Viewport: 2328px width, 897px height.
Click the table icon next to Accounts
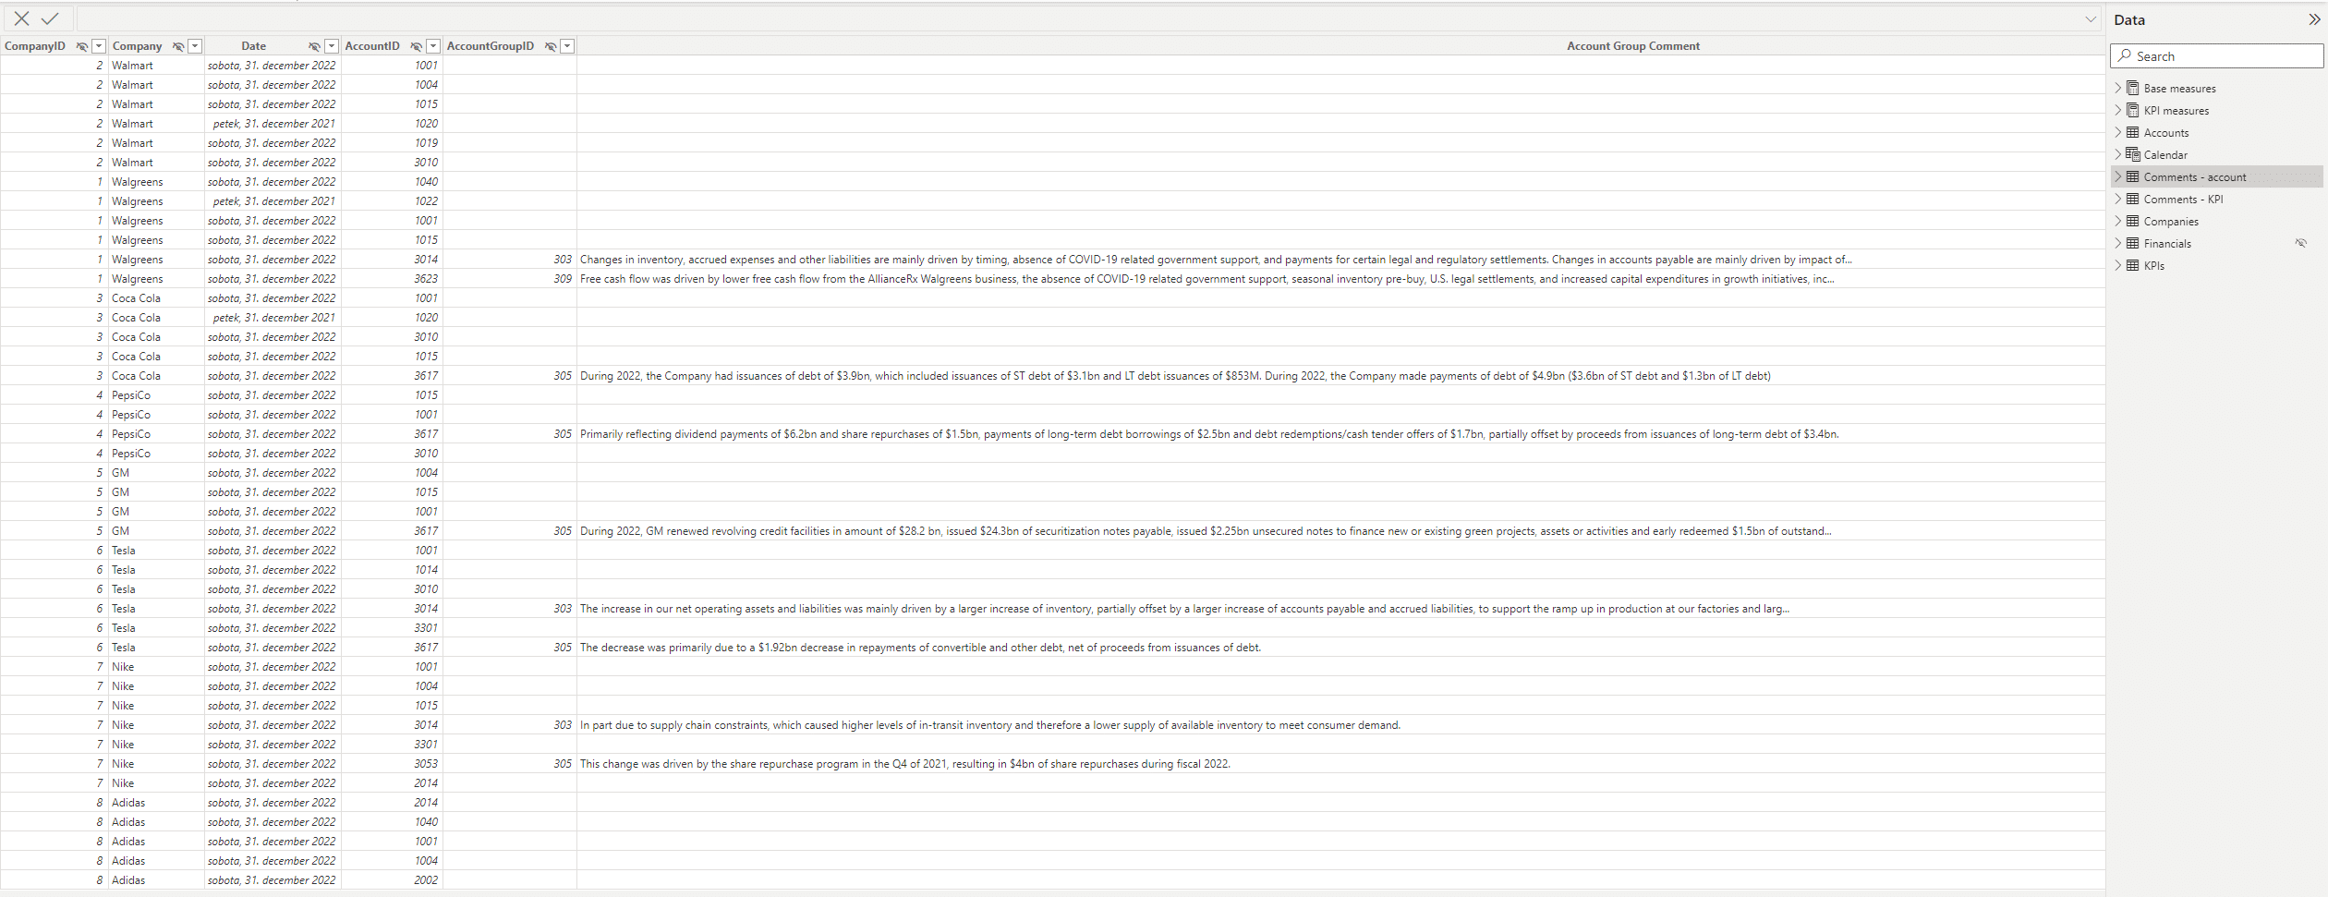2132,132
